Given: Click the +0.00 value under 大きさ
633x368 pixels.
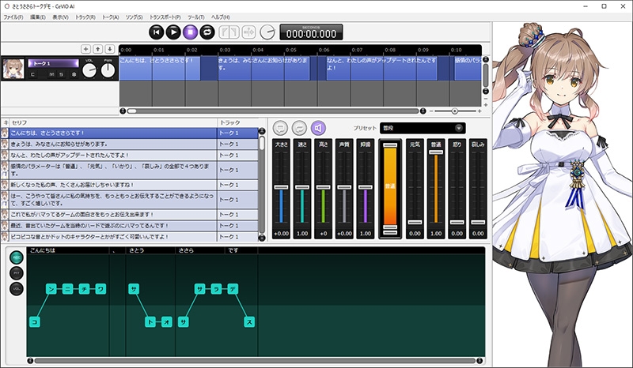Looking at the screenshot, I should point(282,234).
